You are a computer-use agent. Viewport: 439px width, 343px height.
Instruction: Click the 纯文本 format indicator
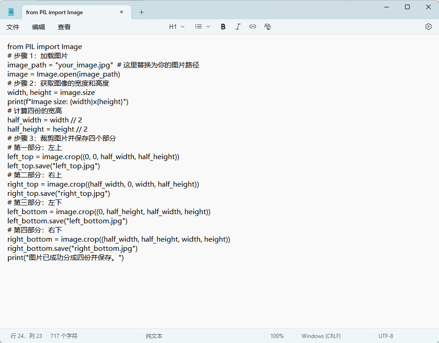coord(154,336)
